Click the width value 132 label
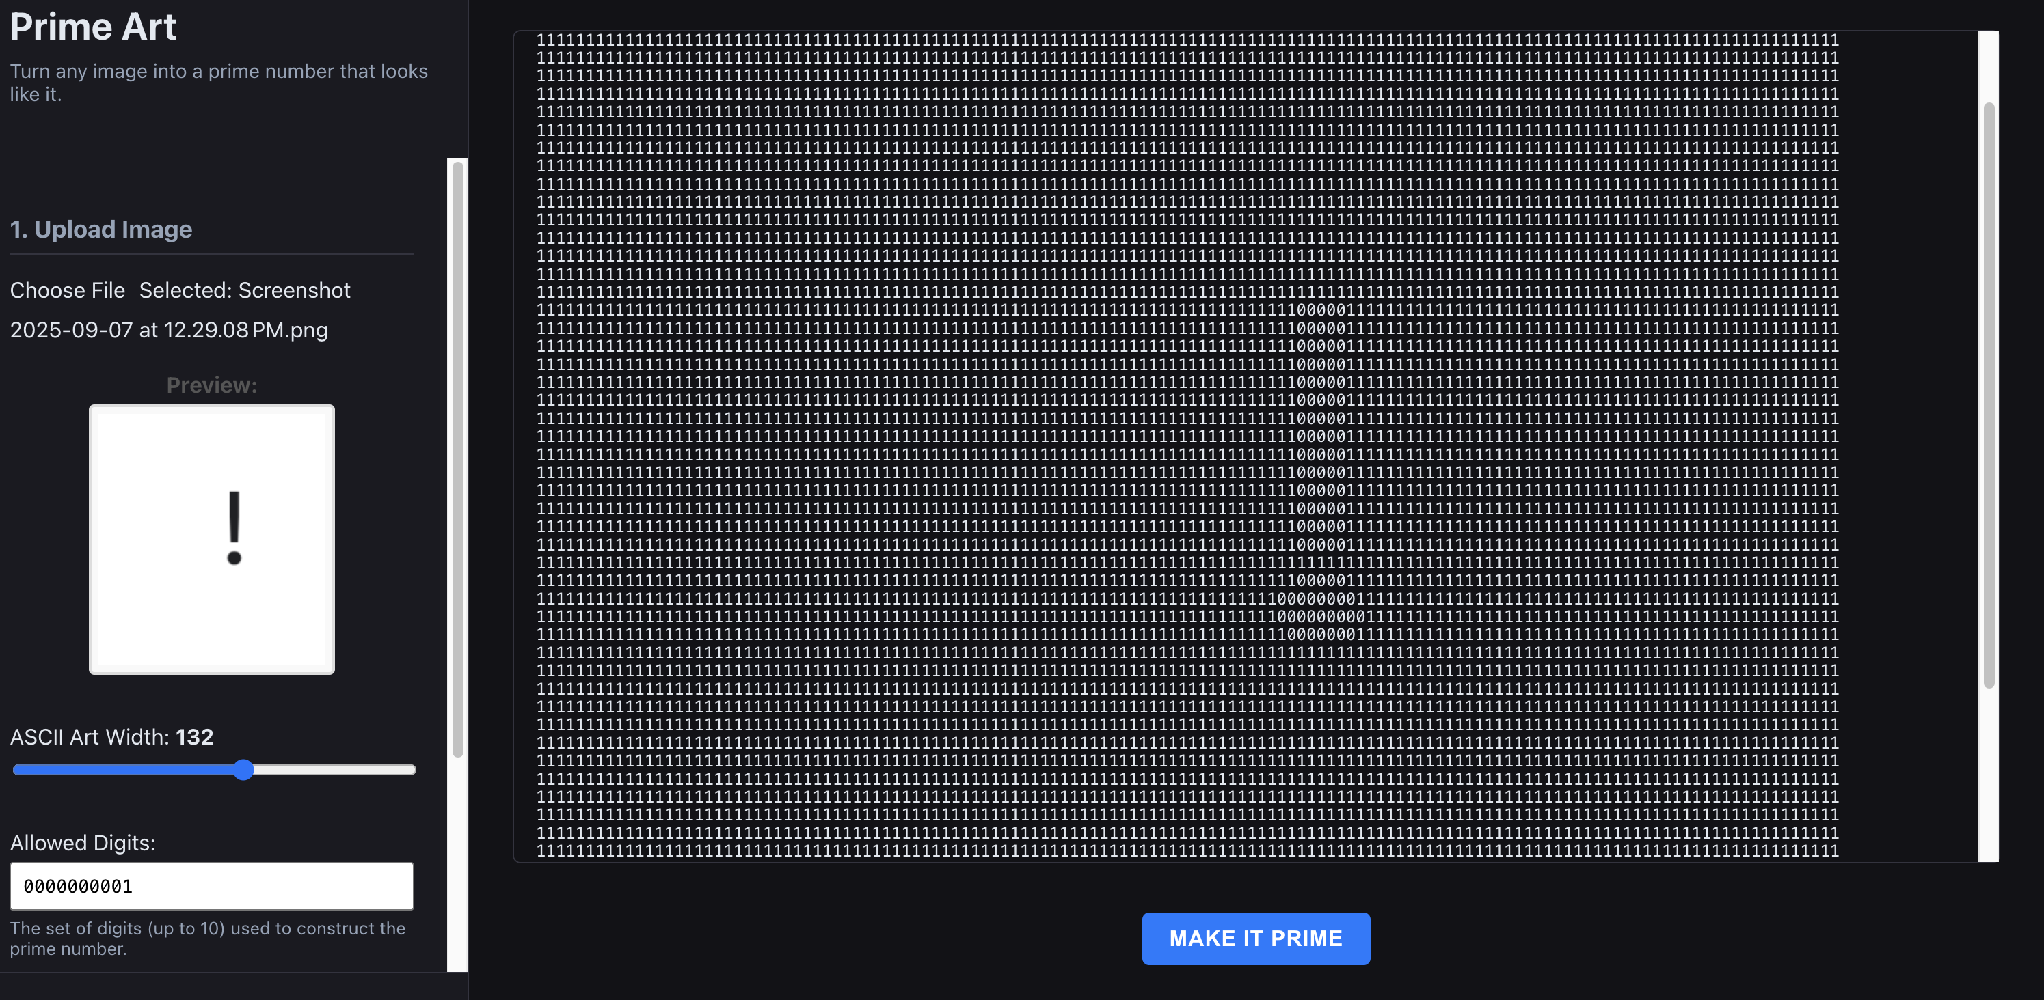The height and width of the screenshot is (1000, 2044). click(194, 737)
